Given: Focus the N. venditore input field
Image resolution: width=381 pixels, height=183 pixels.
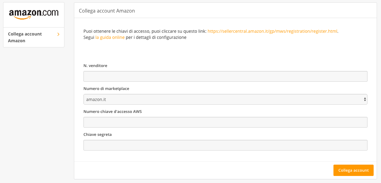Looking at the screenshot, I should [225, 77].
